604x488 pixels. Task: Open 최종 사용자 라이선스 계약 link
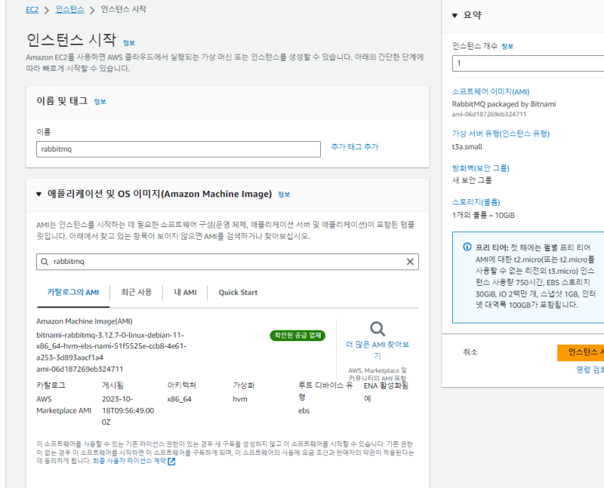[129, 461]
